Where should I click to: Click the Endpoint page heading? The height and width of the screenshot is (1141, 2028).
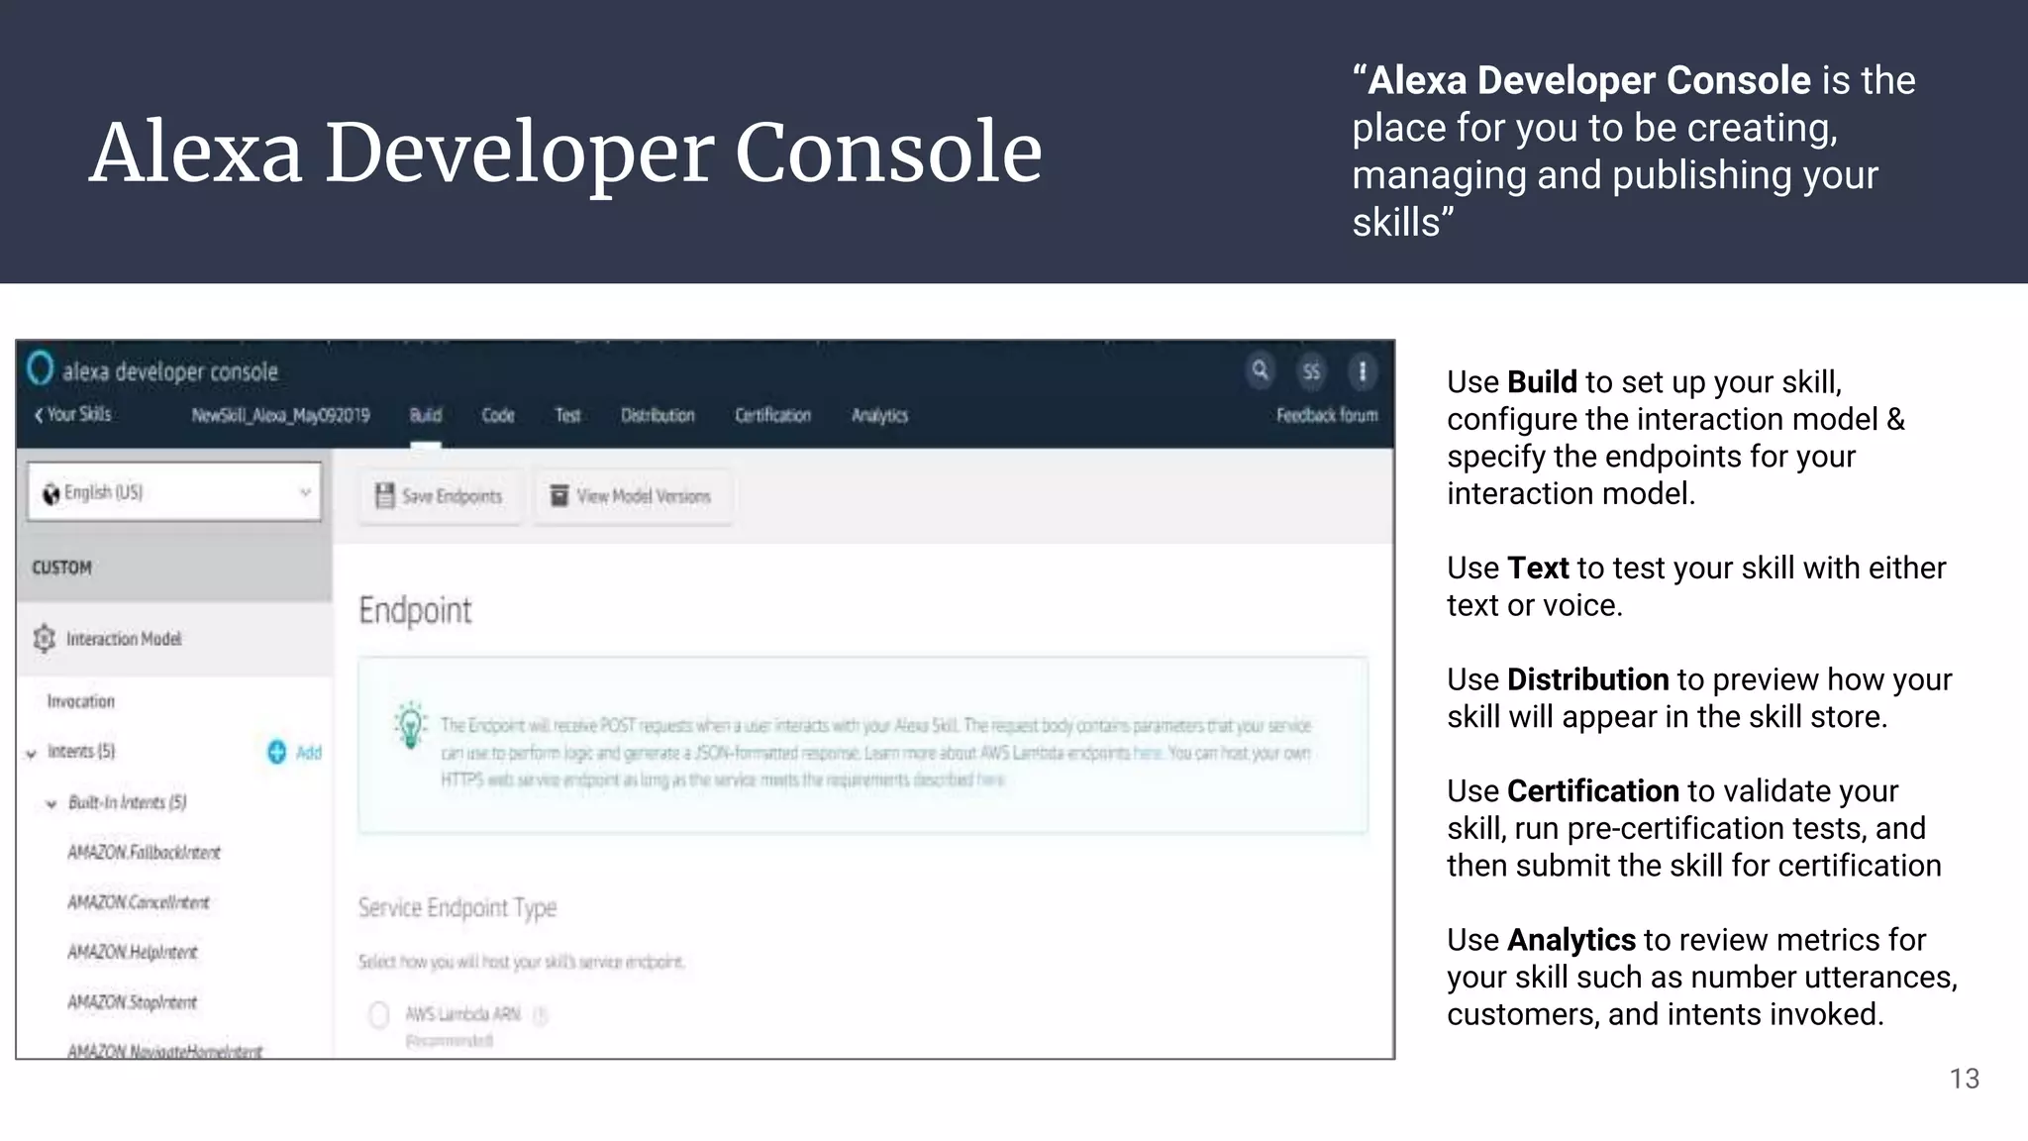coord(415,610)
